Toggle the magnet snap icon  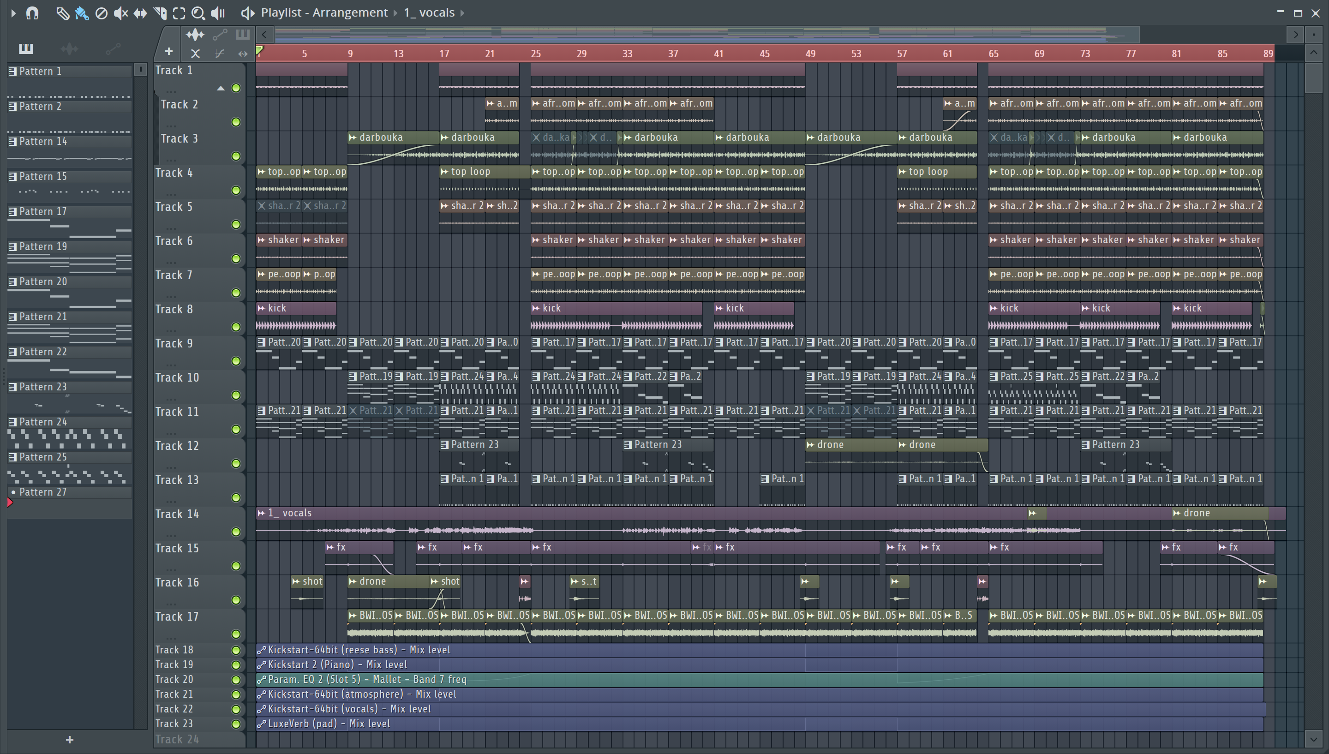(32, 13)
